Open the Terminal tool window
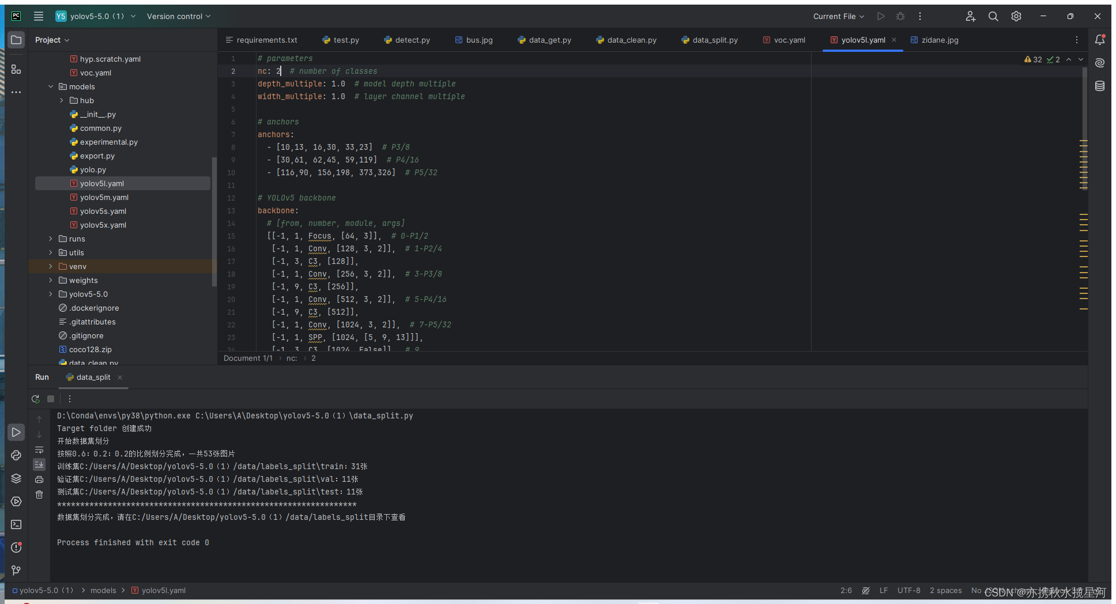This screenshot has width=1116, height=604. click(x=16, y=524)
